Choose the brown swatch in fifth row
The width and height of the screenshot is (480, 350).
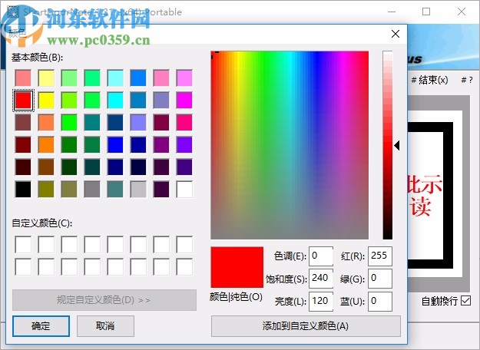coord(46,167)
